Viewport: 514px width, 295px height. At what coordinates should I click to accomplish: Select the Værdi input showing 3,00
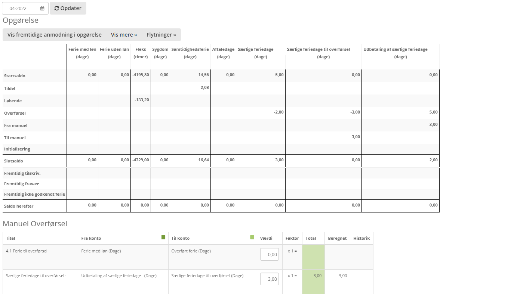[270, 279]
